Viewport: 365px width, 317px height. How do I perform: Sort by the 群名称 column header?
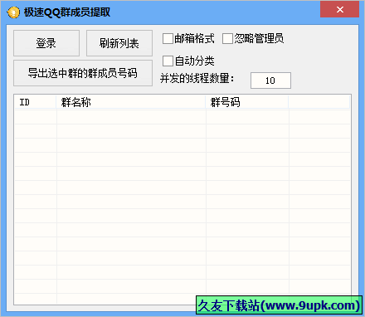point(131,102)
